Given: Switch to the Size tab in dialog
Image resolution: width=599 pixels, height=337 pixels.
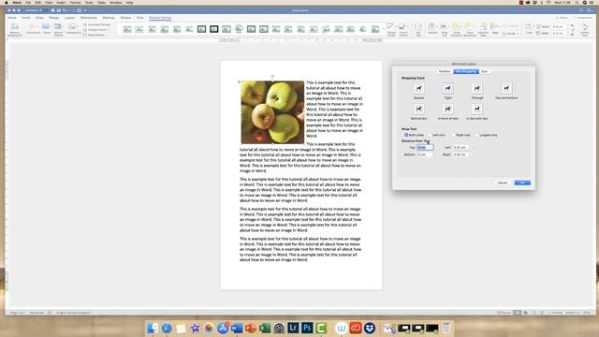Looking at the screenshot, I should pos(485,71).
